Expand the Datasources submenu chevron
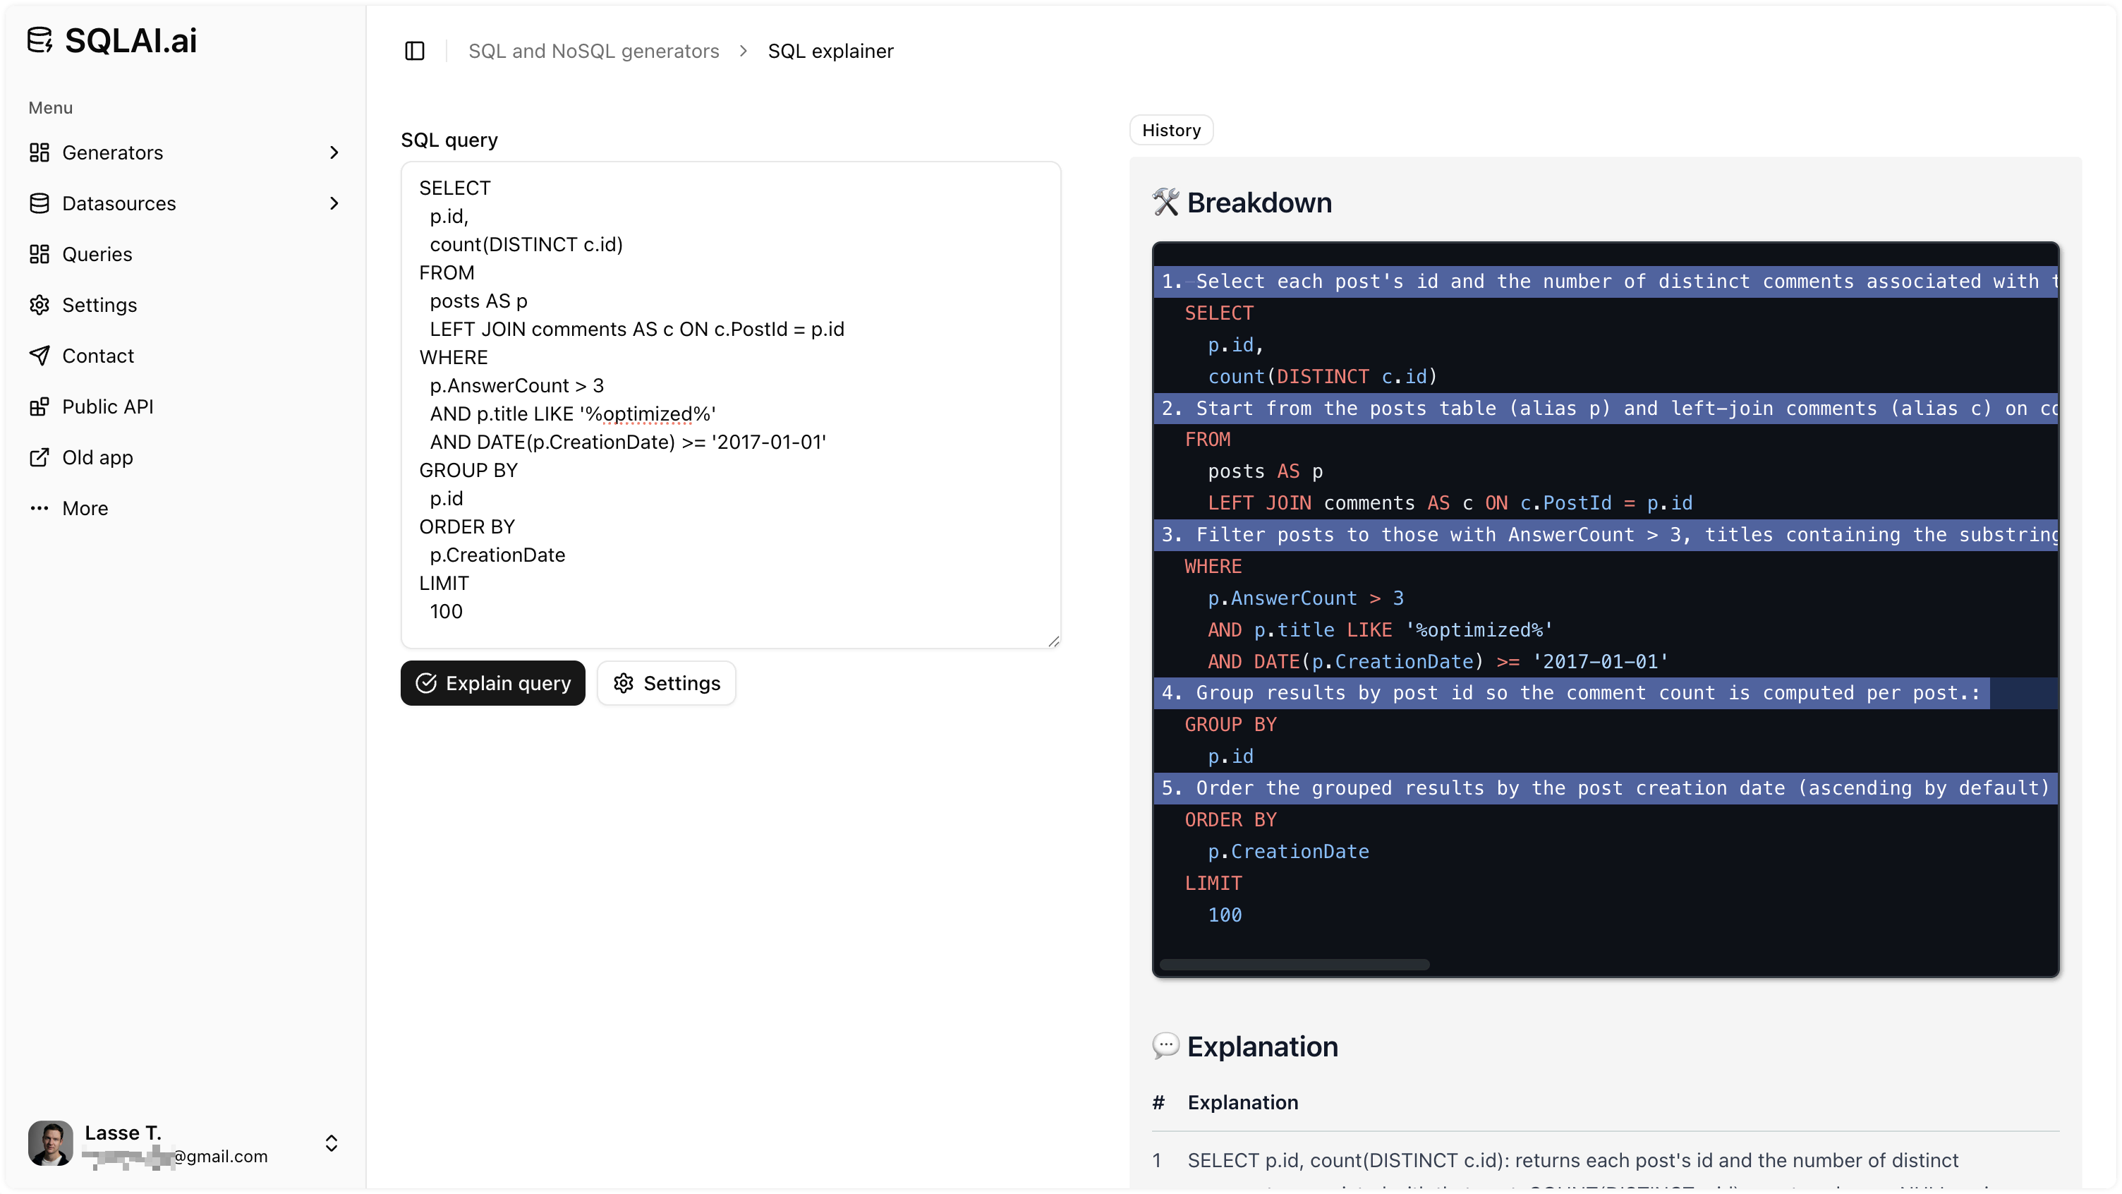Viewport: 2122px width, 1194px height. (x=334, y=203)
